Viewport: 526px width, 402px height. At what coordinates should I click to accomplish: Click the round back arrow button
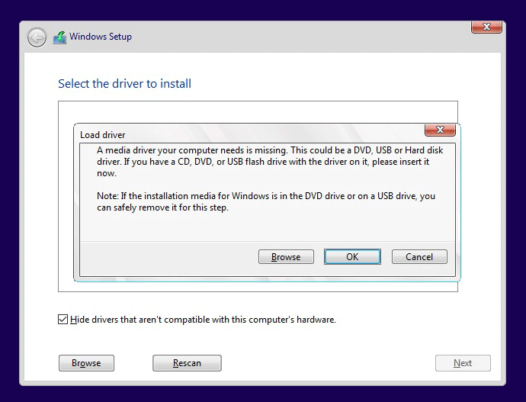[37, 37]
